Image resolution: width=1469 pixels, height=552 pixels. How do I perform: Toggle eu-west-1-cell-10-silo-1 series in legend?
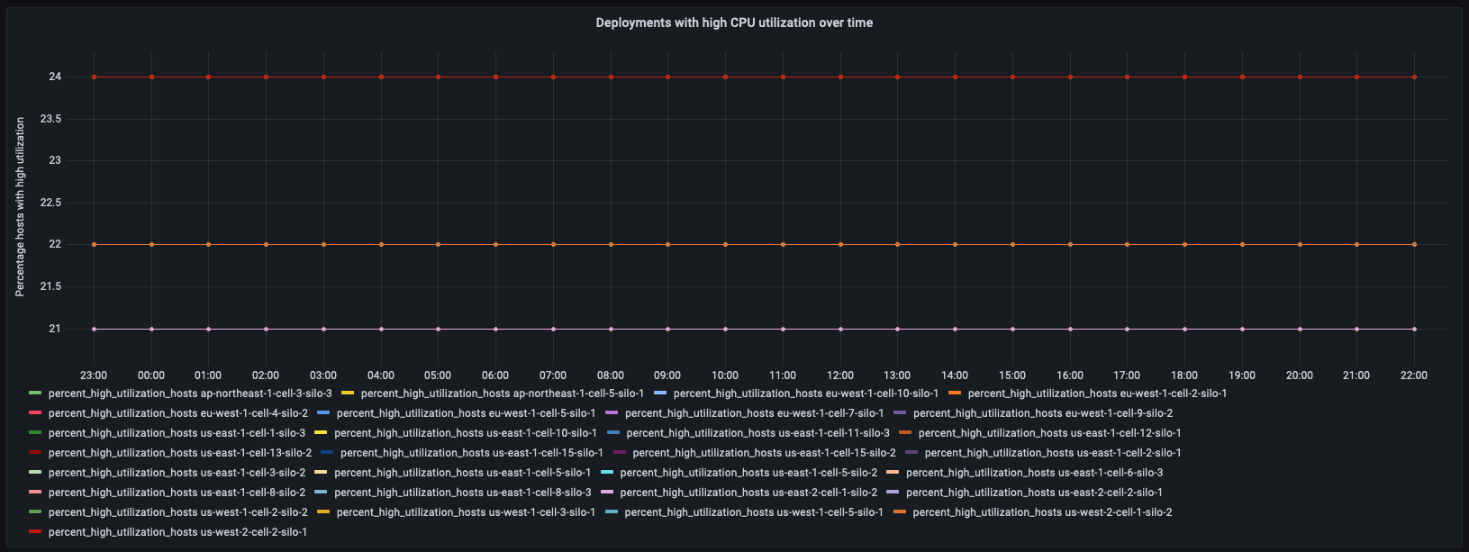(x=805, y=394)
